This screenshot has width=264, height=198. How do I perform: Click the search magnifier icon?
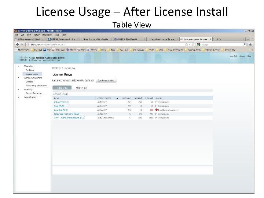coord(245,44)
